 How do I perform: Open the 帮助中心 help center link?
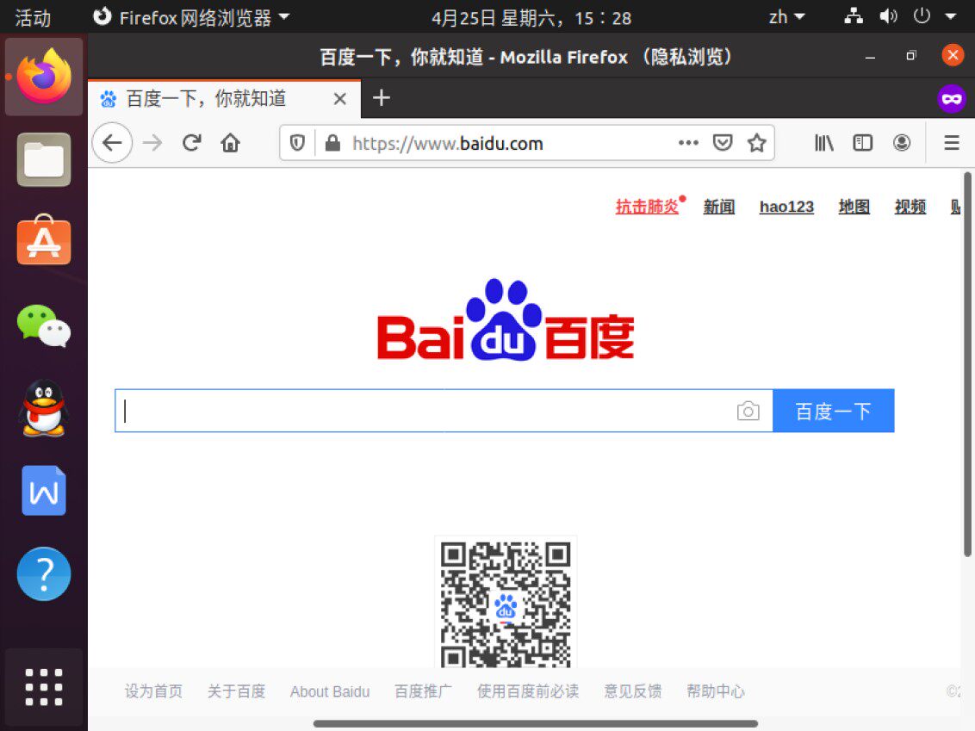(x=716, y=691)
